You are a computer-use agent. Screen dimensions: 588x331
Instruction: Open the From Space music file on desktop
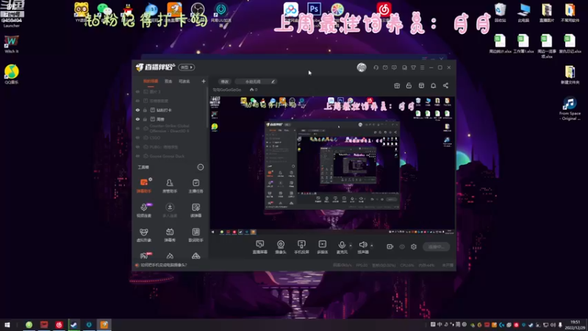[x=570, y=109]
